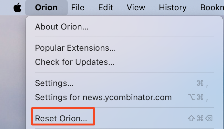The image size is (224, 129).
Task: Click the command glyph in Reset Orion's shortcut
Action: coord(200,119)
